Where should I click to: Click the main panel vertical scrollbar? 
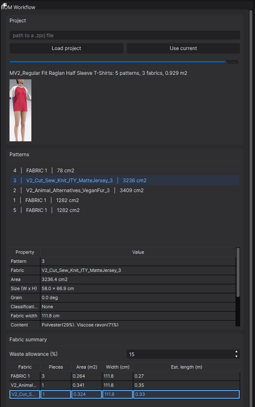[250, 208]
